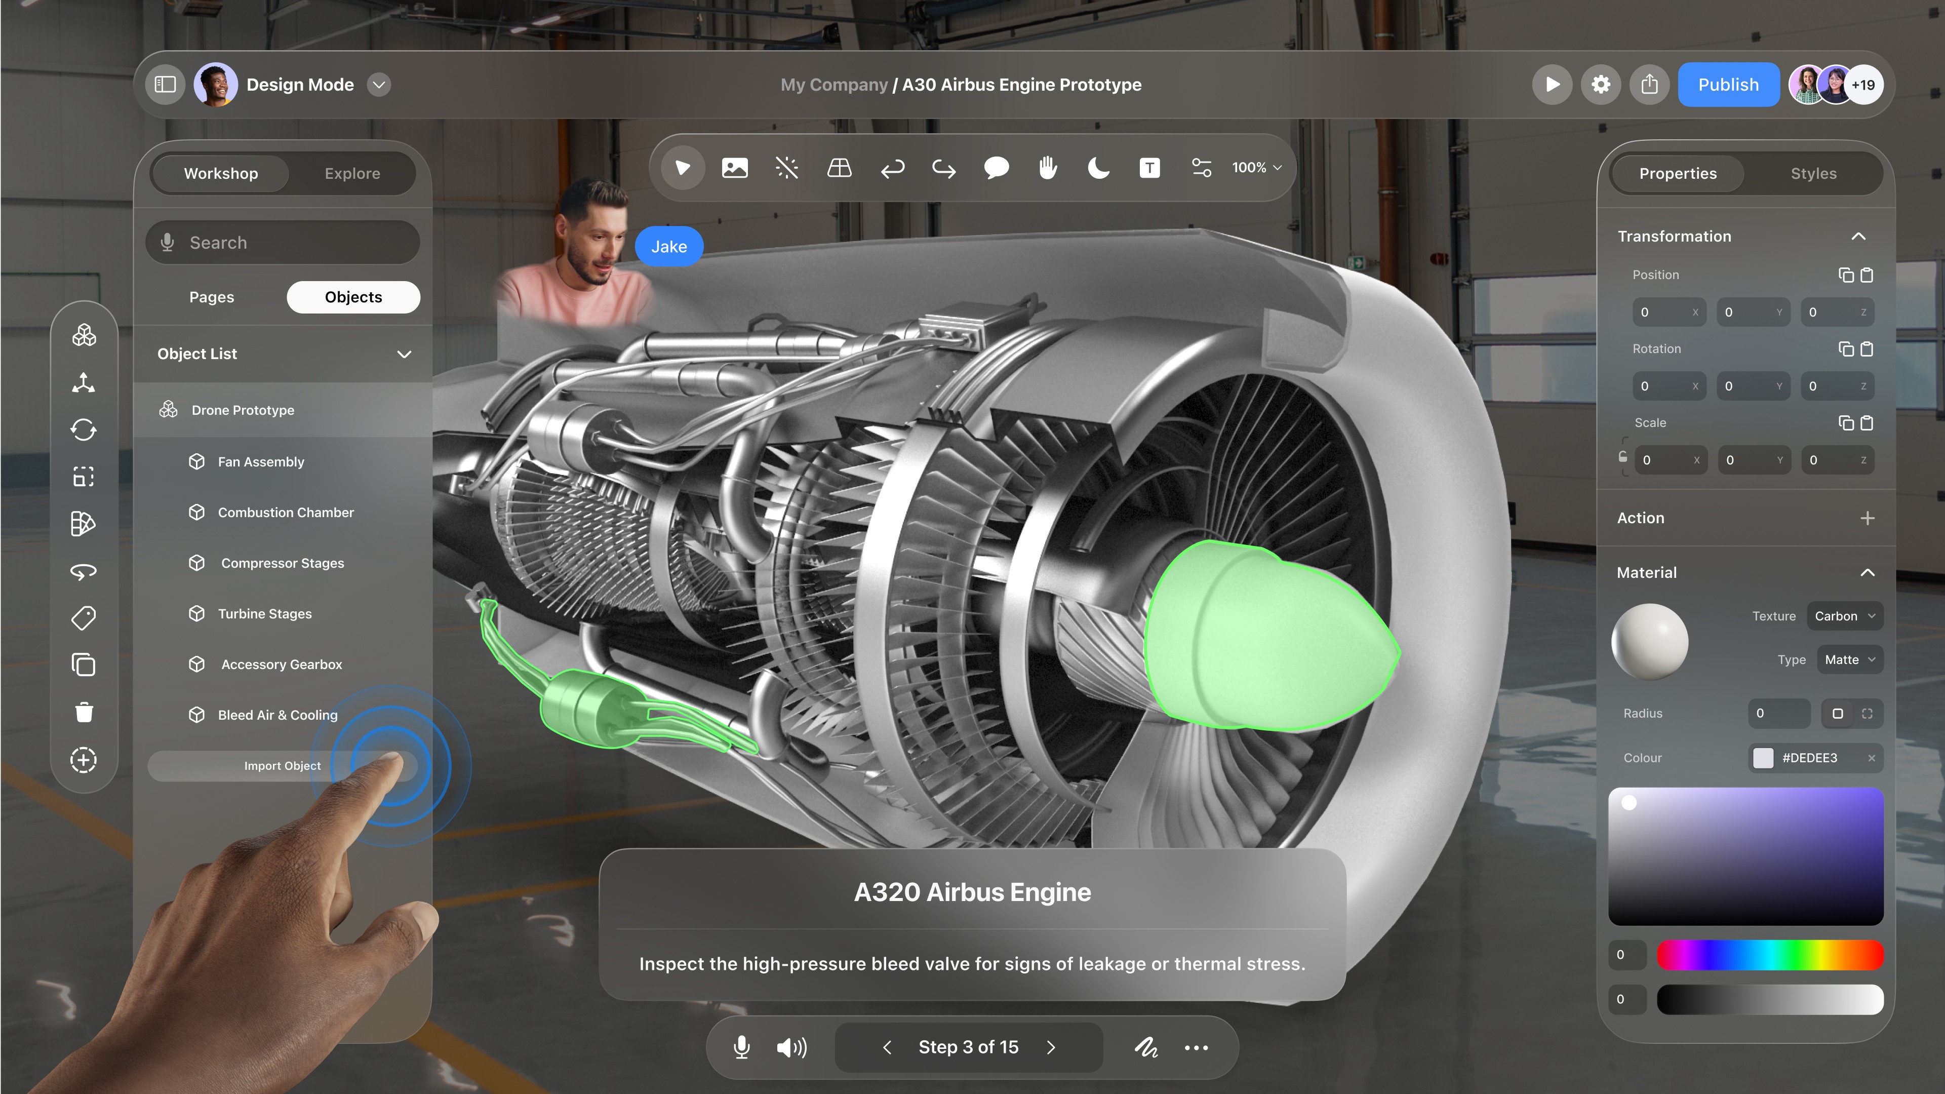Open the 100% zoom dropdown
Image resolution: width=1945 pixels, height=1094 pixels.
tap(1256, 168)
